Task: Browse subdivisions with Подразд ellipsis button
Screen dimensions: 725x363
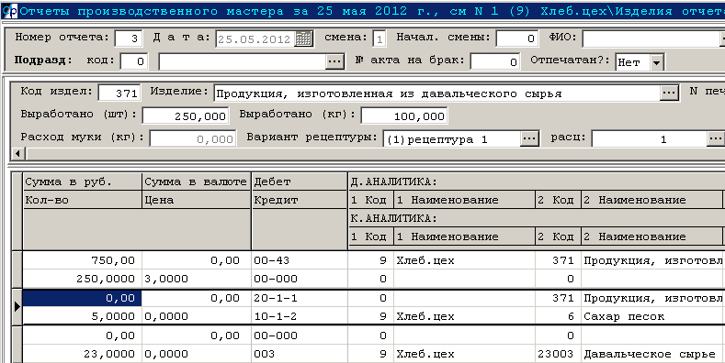Action: point(335,61)
